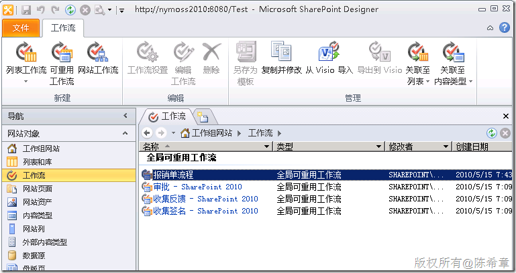Open Help with the blue question mark
The width and height of the screenshot is (516, 273).
(x=504, y=27)
